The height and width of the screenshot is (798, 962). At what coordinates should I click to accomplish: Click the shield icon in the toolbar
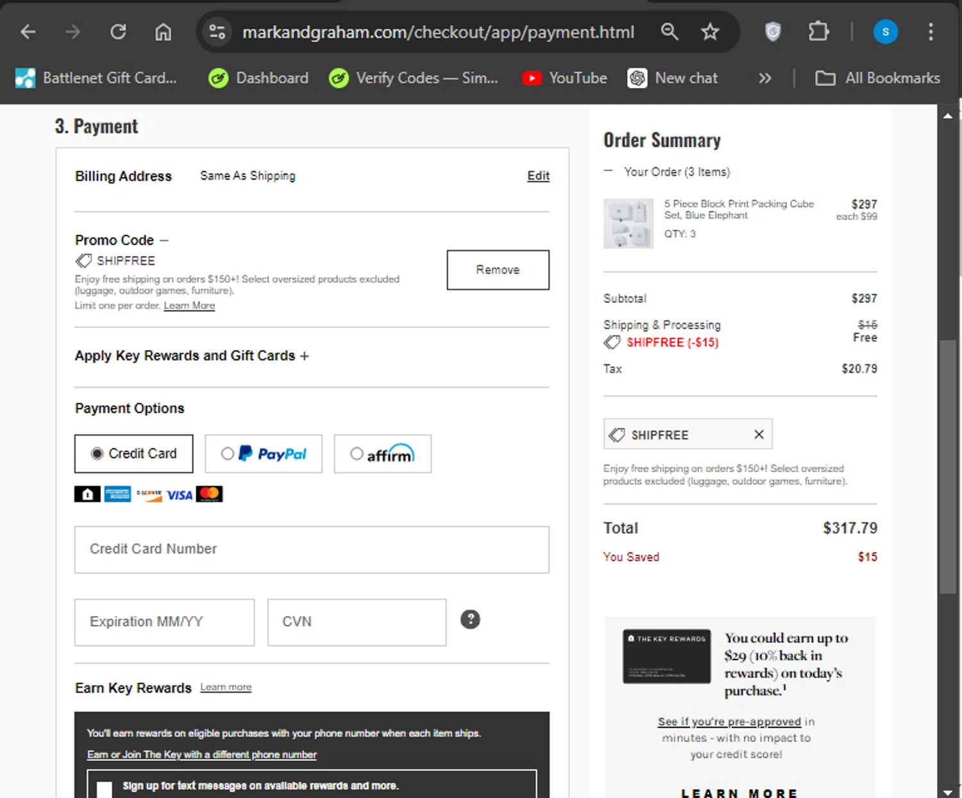(x=773, y=31)
